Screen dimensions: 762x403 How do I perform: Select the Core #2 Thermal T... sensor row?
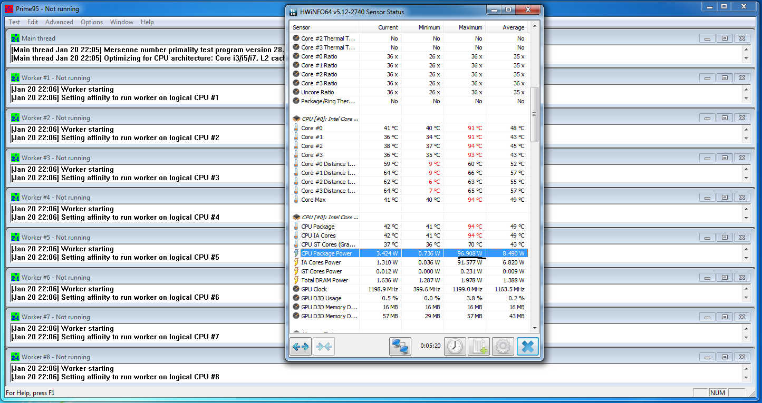click(409, 38)
